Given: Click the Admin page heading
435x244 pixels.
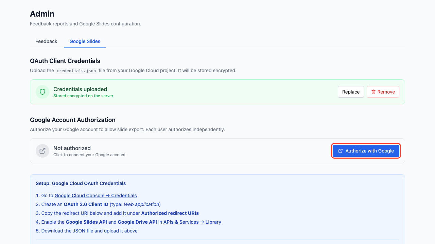Looking at the screenshot, I should coord(42,14).
